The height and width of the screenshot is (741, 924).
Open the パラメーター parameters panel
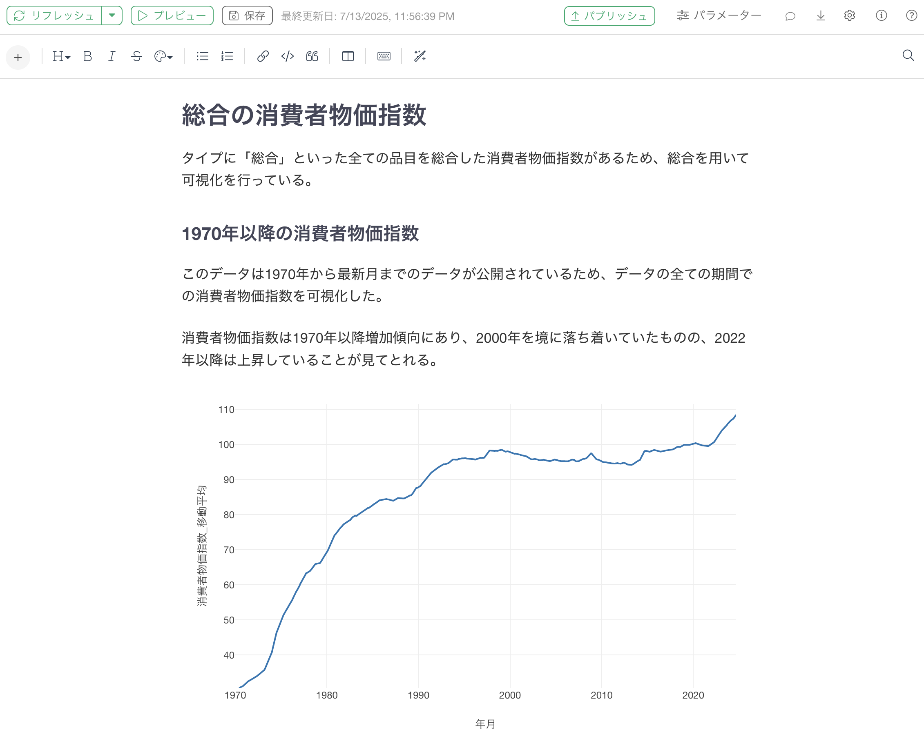click(719, 16)
